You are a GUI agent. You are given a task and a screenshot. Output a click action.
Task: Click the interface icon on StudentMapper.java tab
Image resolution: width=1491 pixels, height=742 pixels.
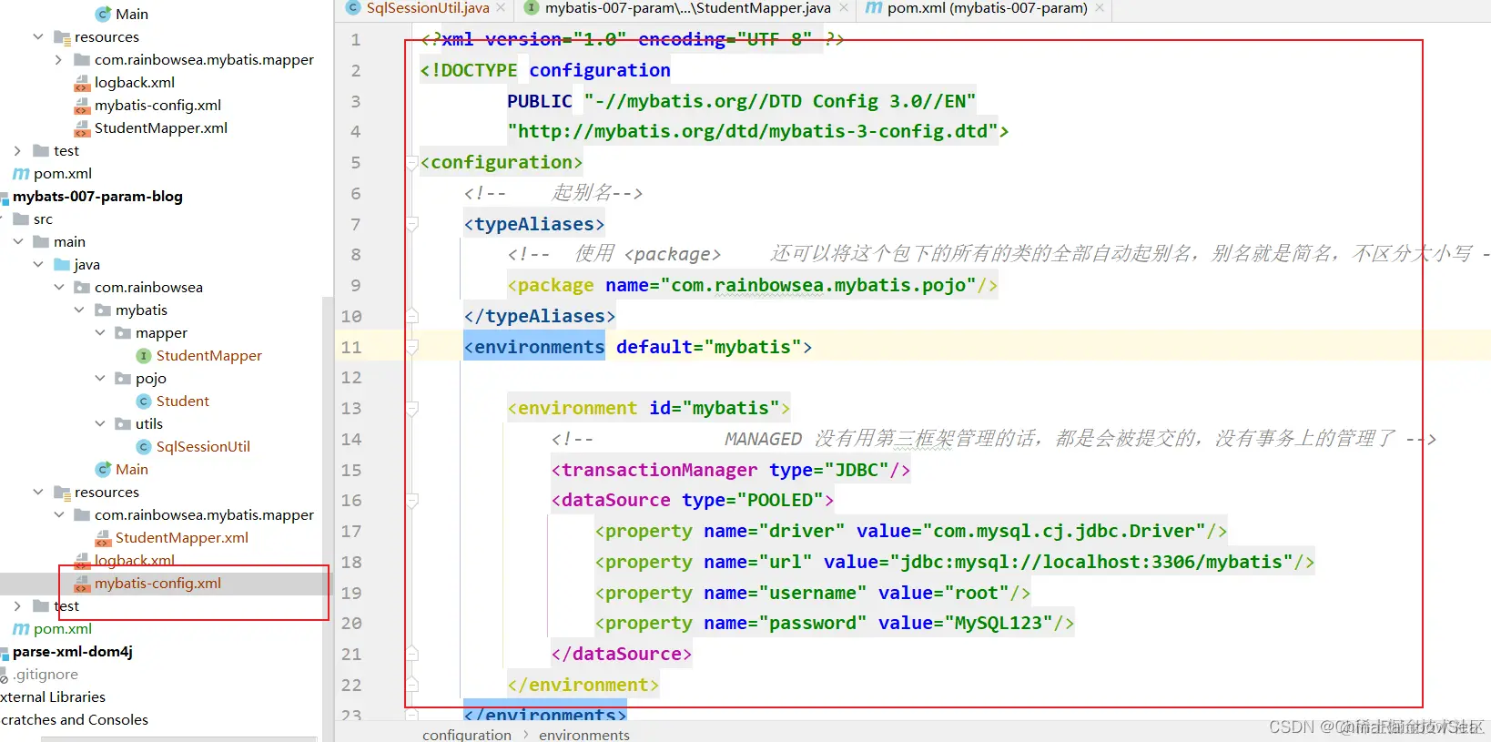point(532,8)
